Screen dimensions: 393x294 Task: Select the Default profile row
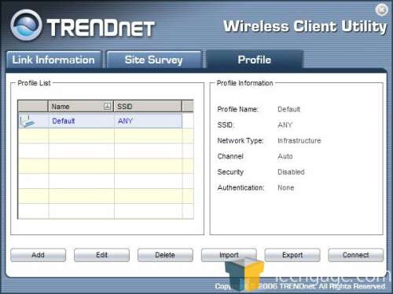coord(100,121)
